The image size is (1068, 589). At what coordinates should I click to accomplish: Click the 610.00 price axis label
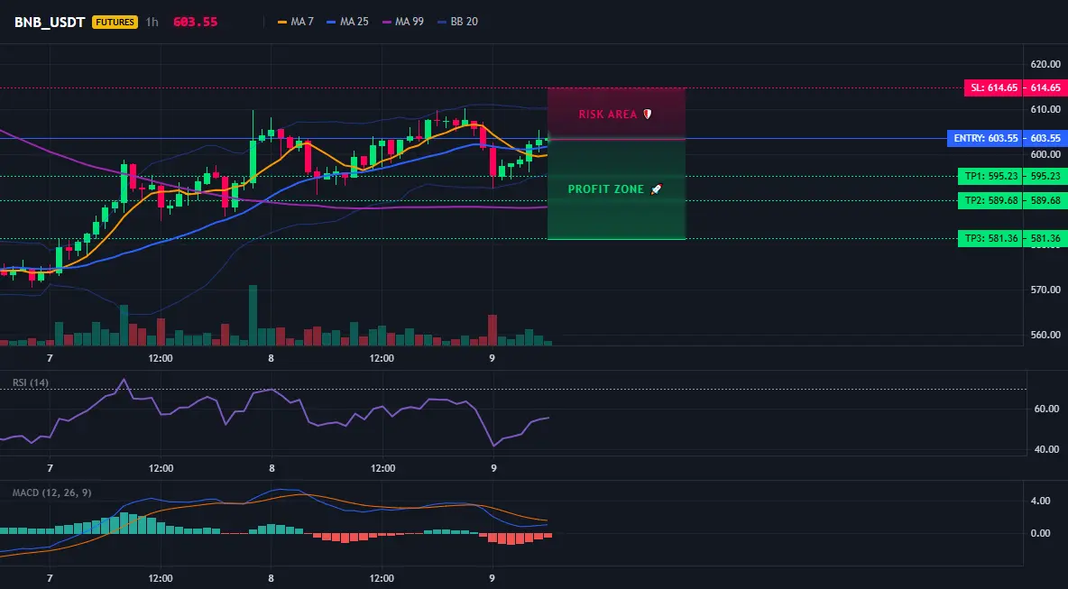[1045, 109]
